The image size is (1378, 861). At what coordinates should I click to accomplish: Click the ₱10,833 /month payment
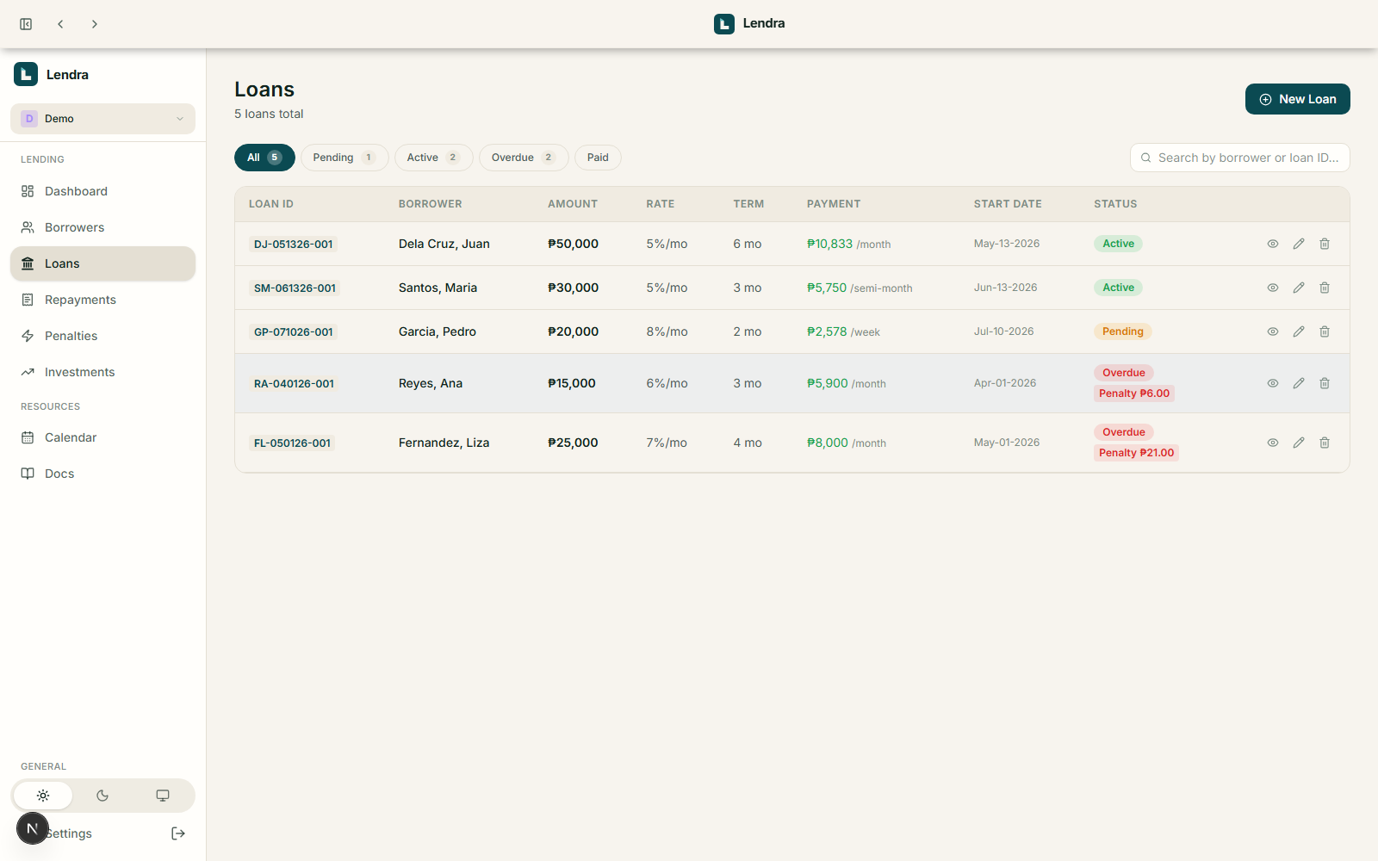tap(849, 244)
